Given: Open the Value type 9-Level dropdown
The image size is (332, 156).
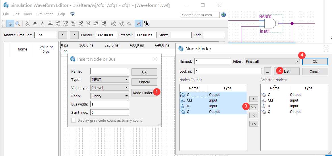Looking at the screenshot, I should (x=110, y=88).
